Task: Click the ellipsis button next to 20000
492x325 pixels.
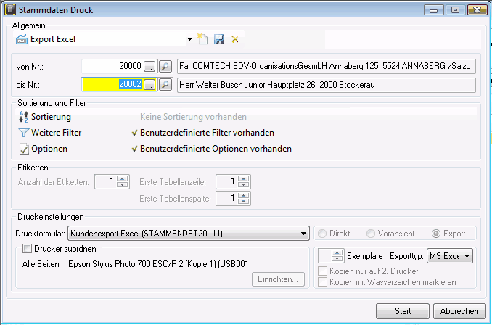Action: 149,66
